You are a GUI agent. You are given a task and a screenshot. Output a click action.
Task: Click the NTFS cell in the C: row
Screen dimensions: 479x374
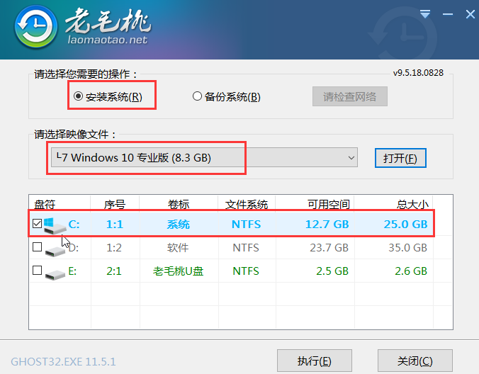pyautogui.click(x=246, y=225)
